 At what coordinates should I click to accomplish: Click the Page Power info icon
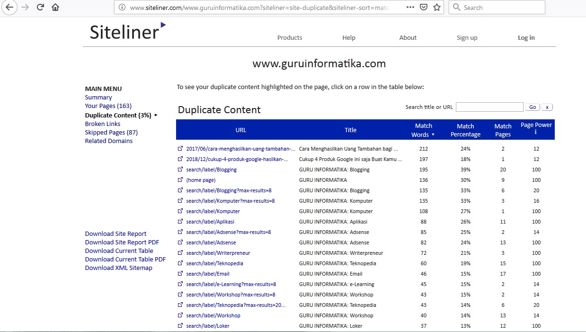[536, 132]
